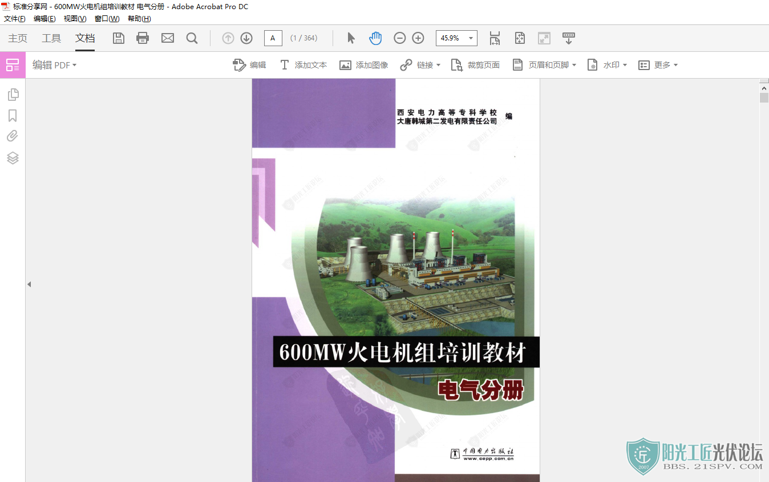Switch to the 工具 tab
Viewport: 769px width, 482px height.
[51, 38]
